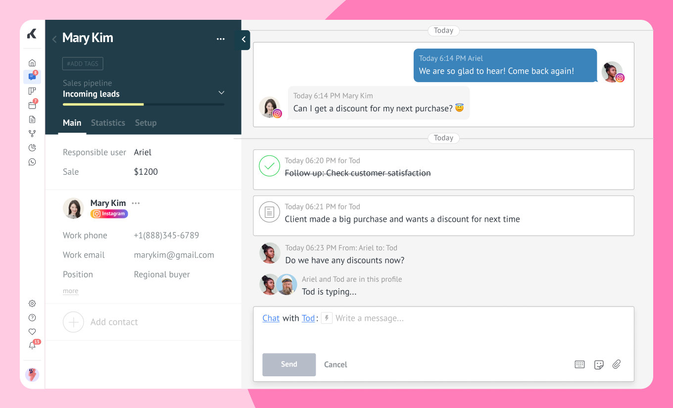Open the sticker picker icon

click(599, 364)
